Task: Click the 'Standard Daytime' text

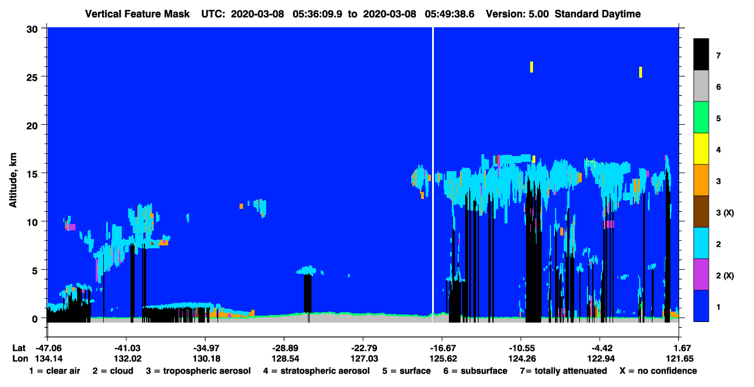Action: [597, 14]
